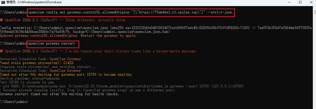The width and height of the screenshot is (316, 109).
Task: Click the last empty C:\Users\admin> prompt
Action: 14,102
